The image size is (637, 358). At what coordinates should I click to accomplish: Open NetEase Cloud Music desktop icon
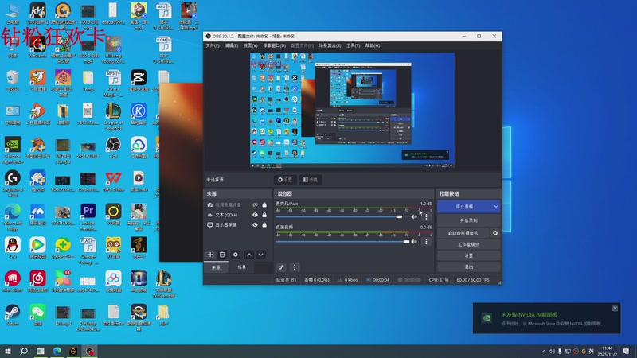tap(37, 282)
